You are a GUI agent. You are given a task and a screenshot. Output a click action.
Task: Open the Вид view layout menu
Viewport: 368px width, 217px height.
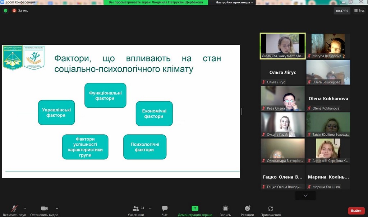click(359, 11)
